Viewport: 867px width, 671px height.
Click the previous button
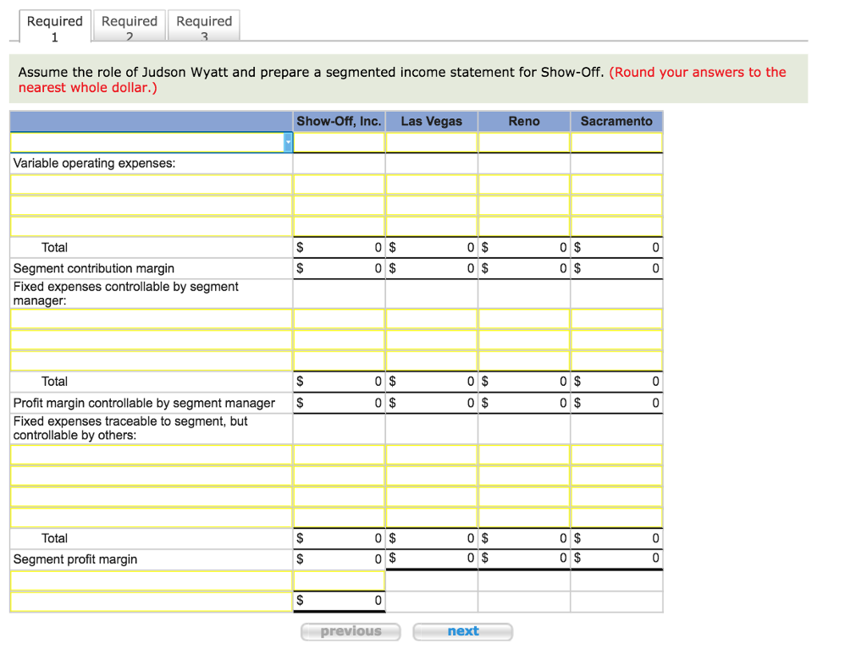351,631
